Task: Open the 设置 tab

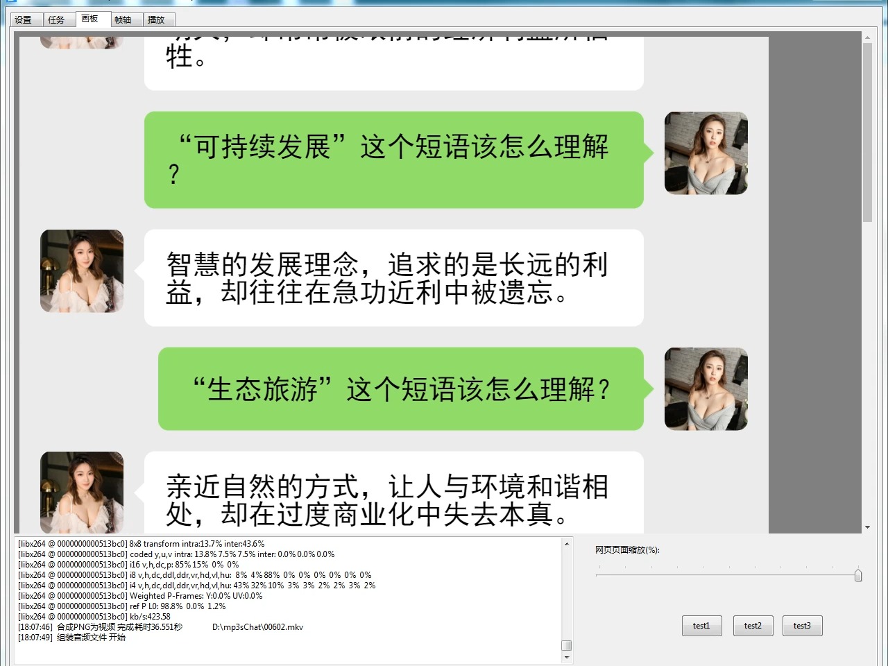Action: tap(26, 20)
